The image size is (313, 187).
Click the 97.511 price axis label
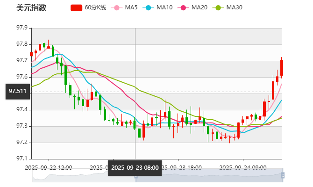18,91
